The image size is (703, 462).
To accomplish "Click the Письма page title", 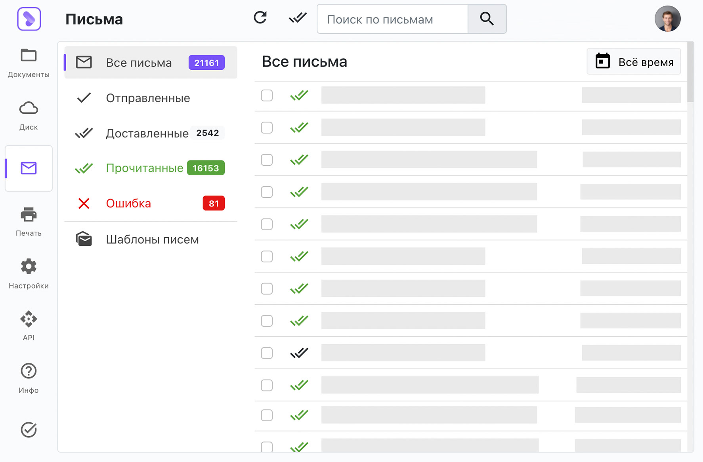I will [94, 19].
